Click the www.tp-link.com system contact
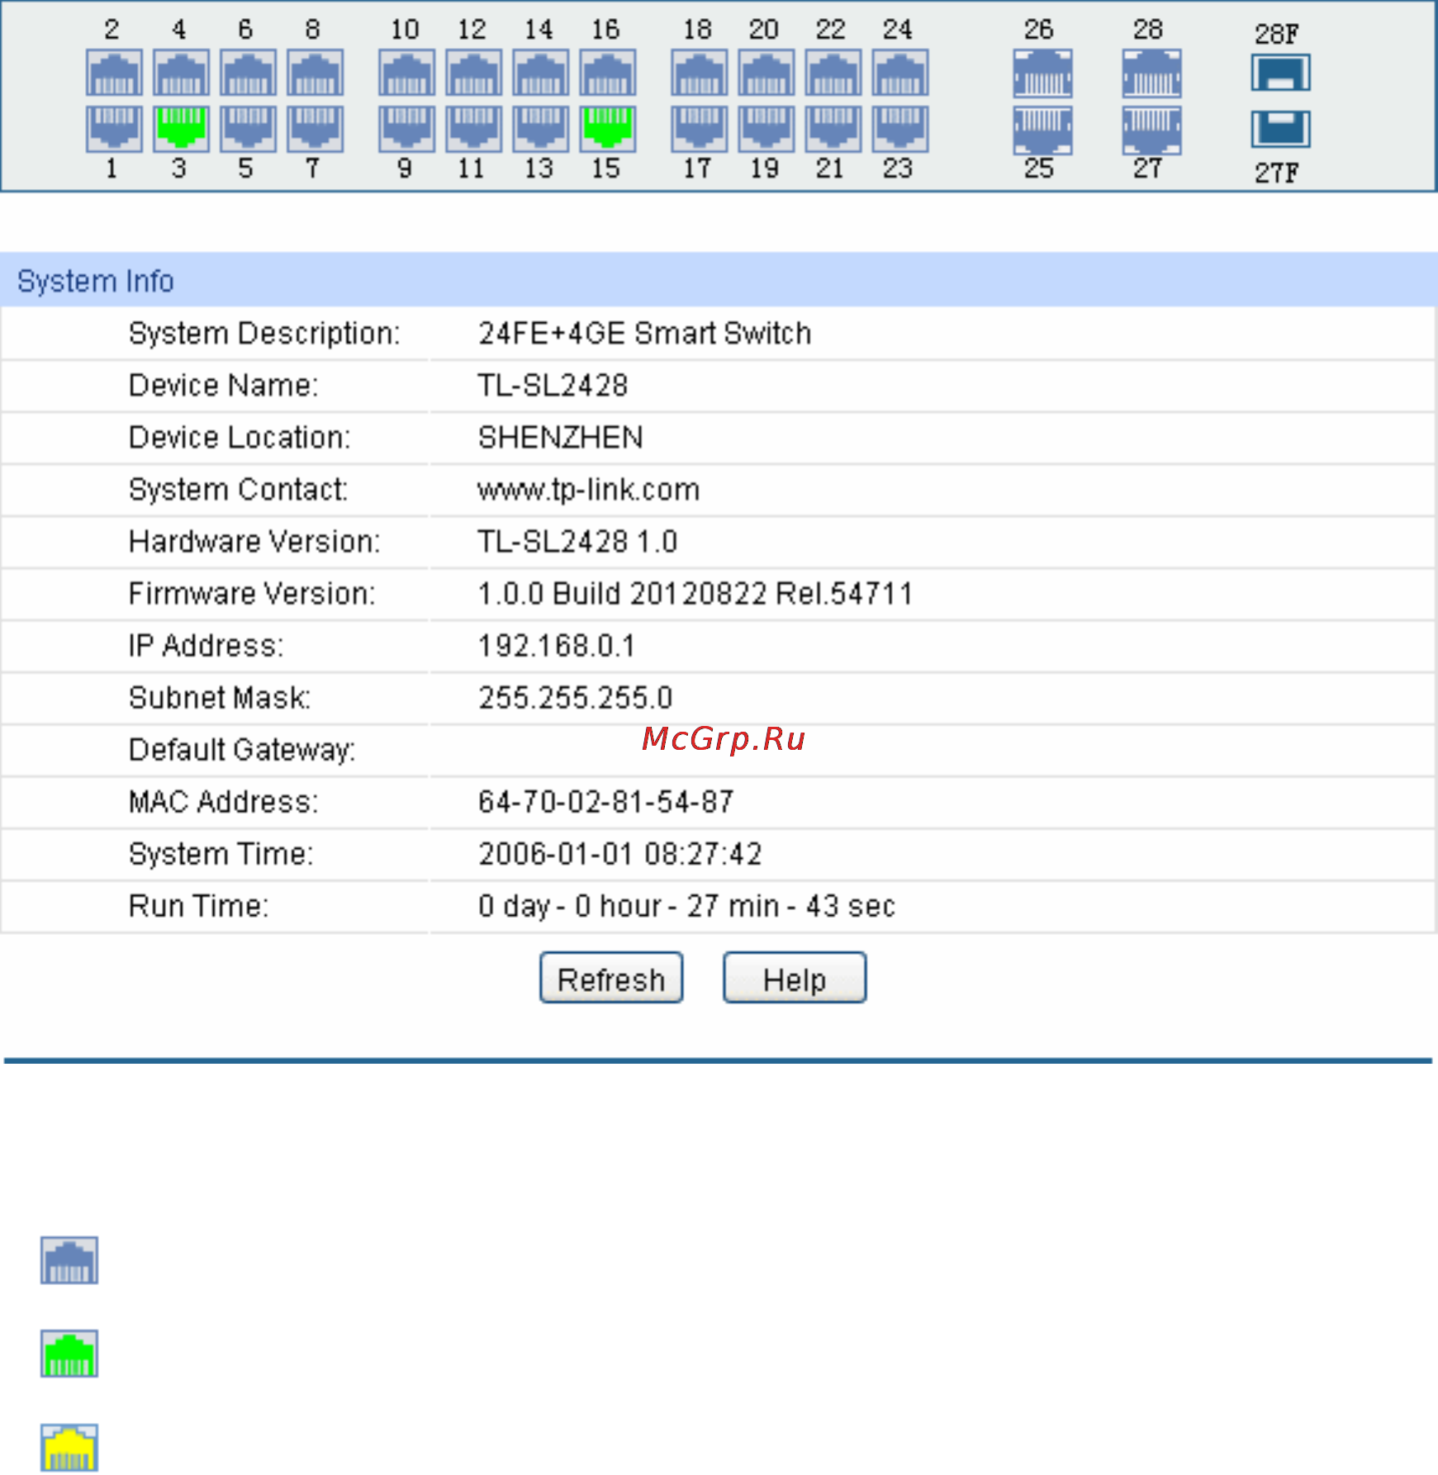The height and width of the screenshot is (1475, 1438). click(589, 490)
